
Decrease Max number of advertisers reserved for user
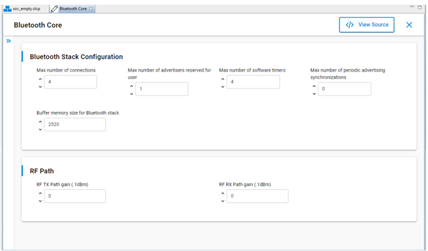click(132, 94)
